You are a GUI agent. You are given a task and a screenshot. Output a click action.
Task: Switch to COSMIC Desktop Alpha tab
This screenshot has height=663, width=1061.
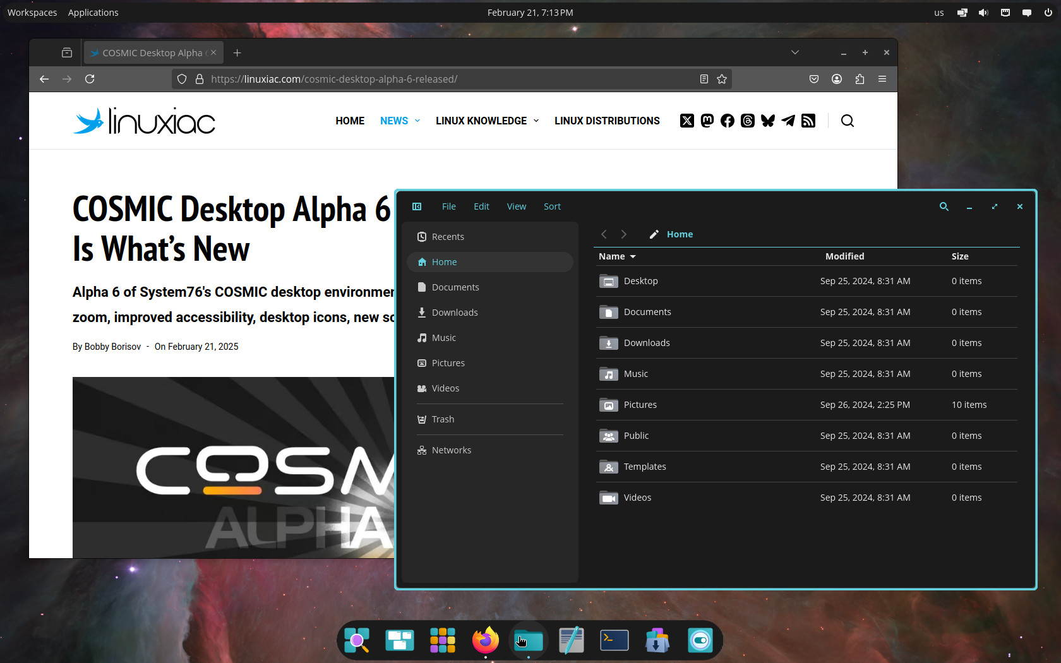152,53
